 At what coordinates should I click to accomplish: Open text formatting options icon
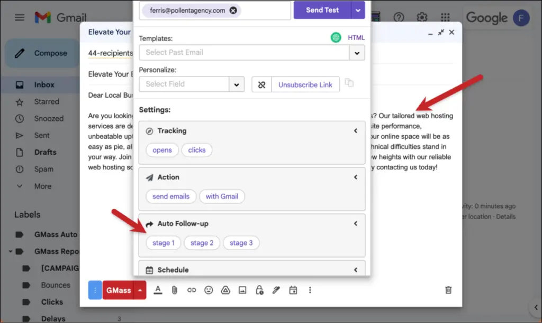[157, 290]
